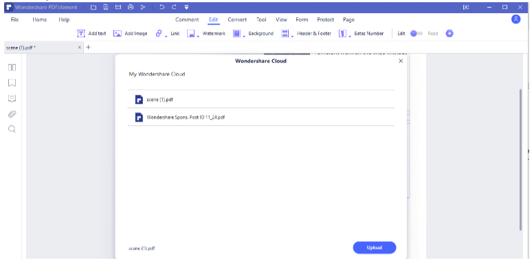532x264 pixels.
Task: Click the Header & Footer label
Action: [314, 34]
